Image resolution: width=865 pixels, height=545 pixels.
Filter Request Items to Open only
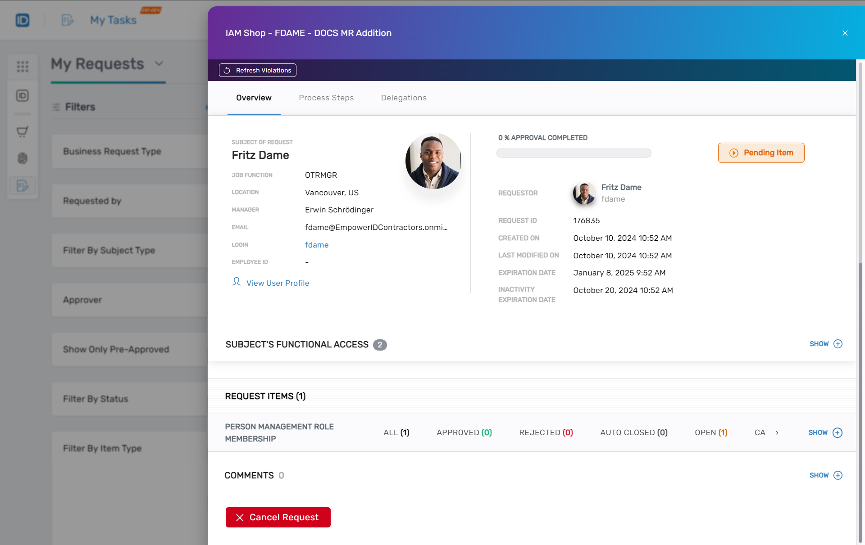711,432
